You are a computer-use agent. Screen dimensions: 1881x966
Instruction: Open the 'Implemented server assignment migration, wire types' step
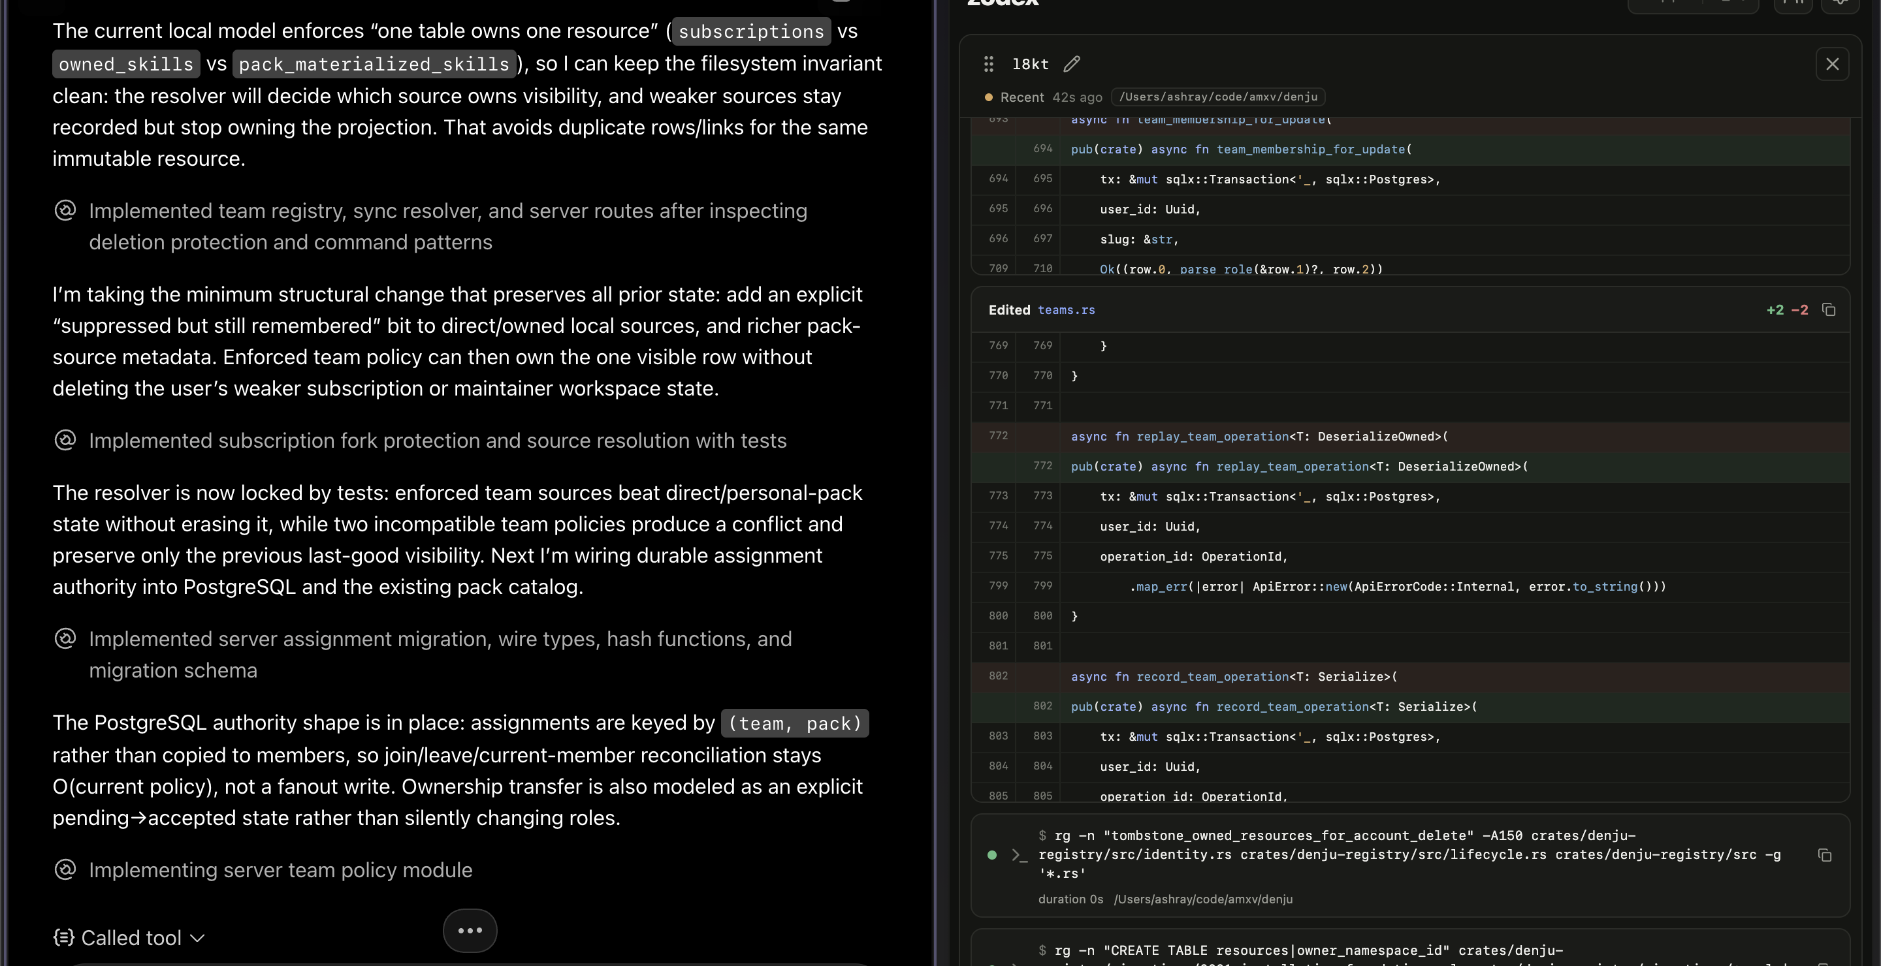440,655
